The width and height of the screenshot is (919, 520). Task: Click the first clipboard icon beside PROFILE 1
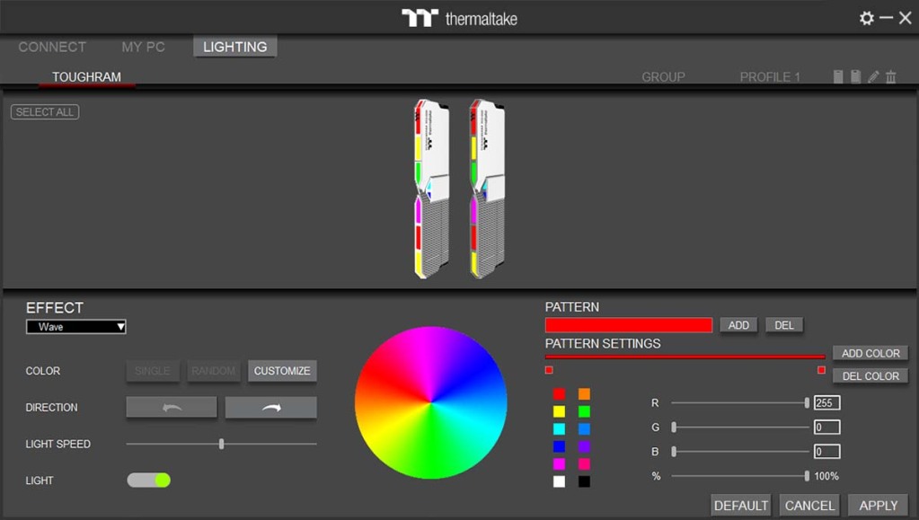pos(838,77)
